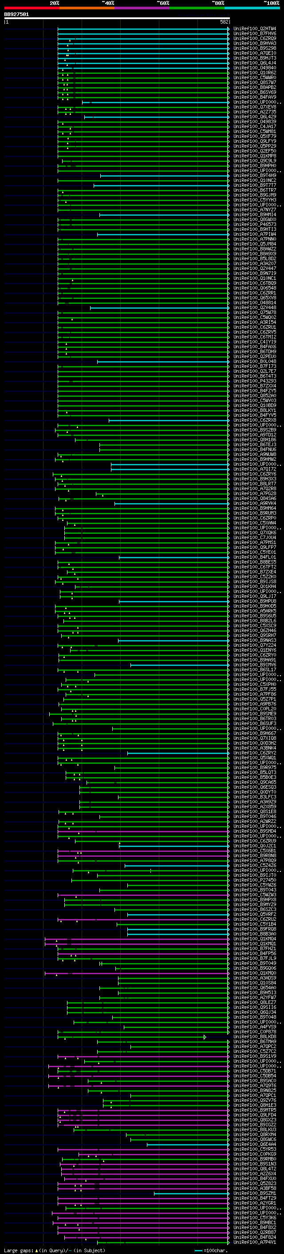284x1254 pixels.
Task: Select the UniRef100_C6TFT2 label
Action: [255, 567]
